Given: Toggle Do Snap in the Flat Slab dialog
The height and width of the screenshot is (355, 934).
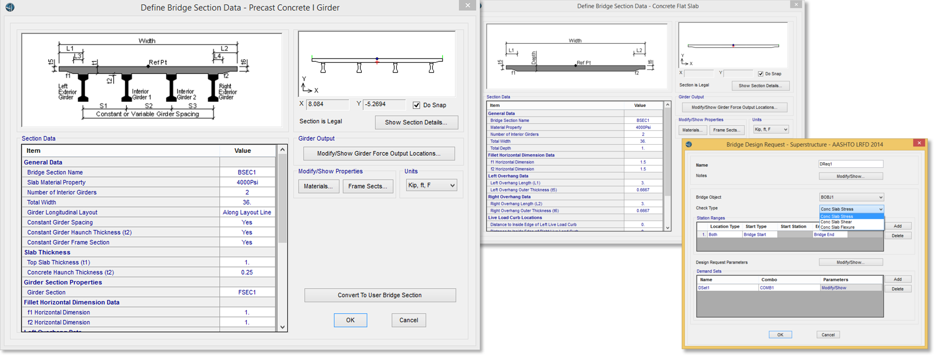Looking at the screenshot, I should (761, 74).
